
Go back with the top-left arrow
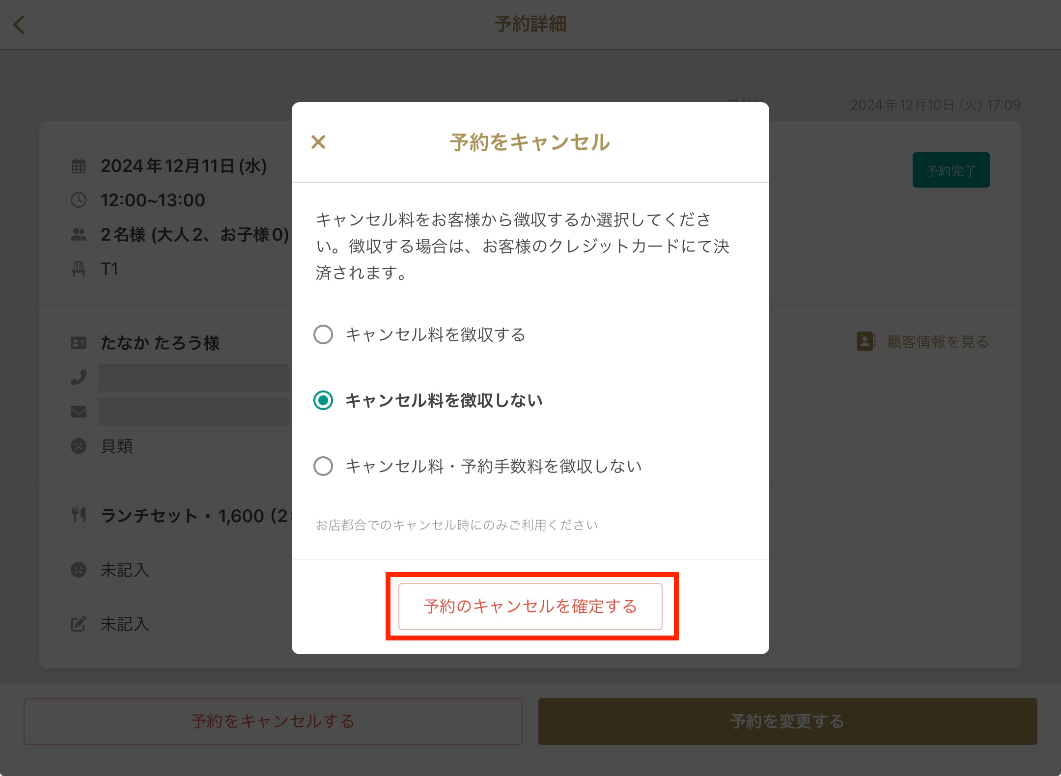[x=19, y=25]
